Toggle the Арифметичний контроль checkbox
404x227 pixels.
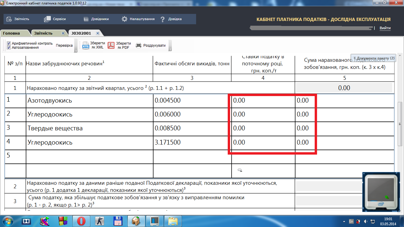click(9, 43)
